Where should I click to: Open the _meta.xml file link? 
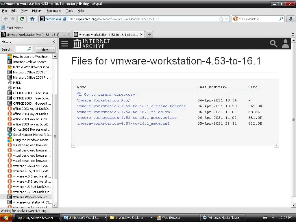[x=123, y=123]
